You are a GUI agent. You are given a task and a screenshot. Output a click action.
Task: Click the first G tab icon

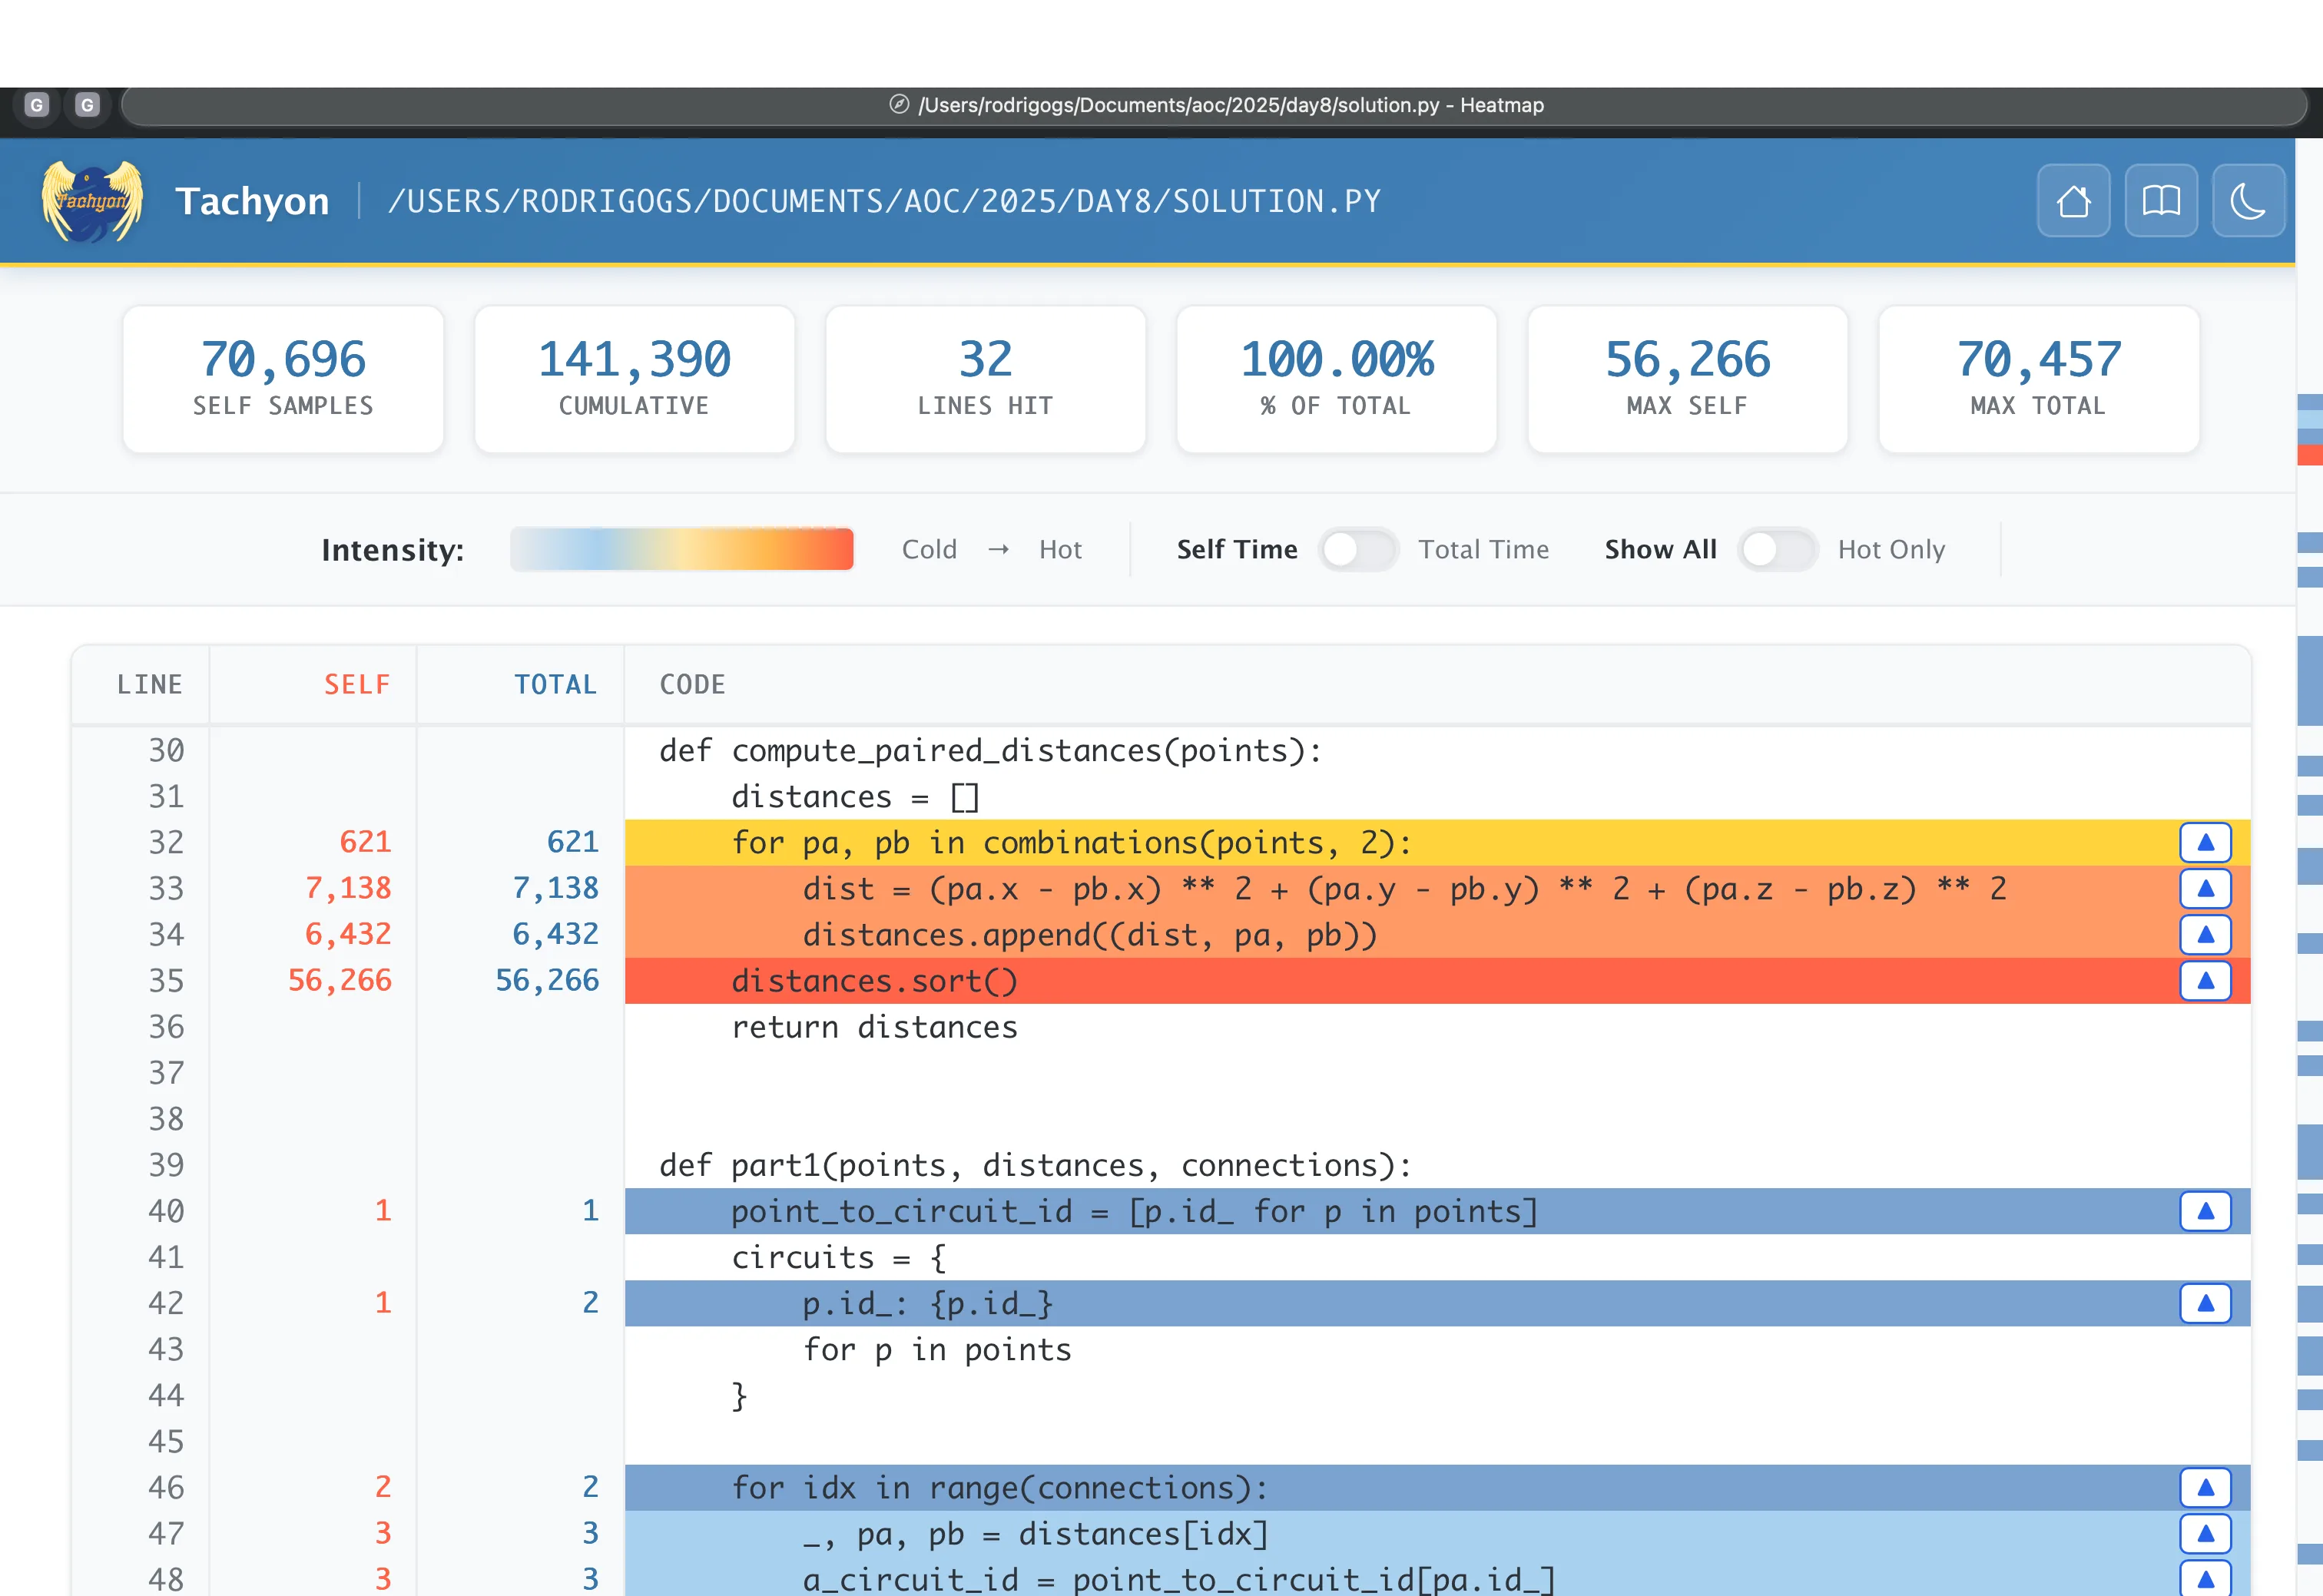point(37,105)
